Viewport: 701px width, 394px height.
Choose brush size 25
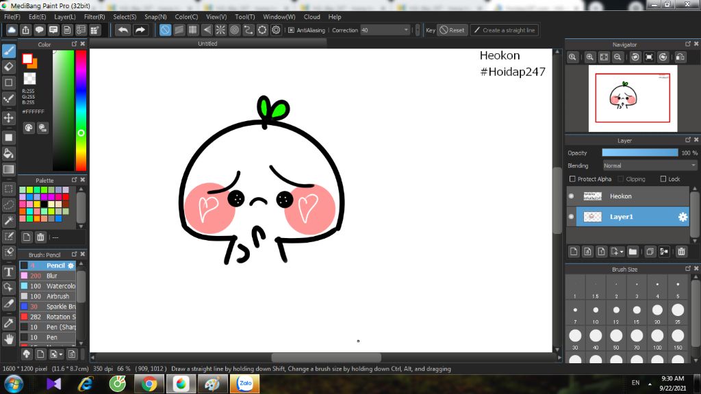pyautogui.click(x=678, y=313)
